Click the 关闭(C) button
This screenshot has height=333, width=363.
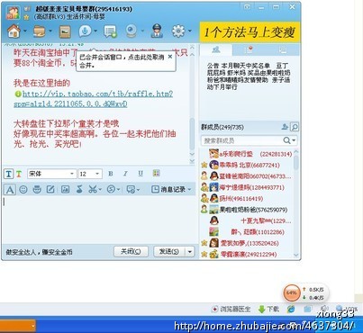131,251
